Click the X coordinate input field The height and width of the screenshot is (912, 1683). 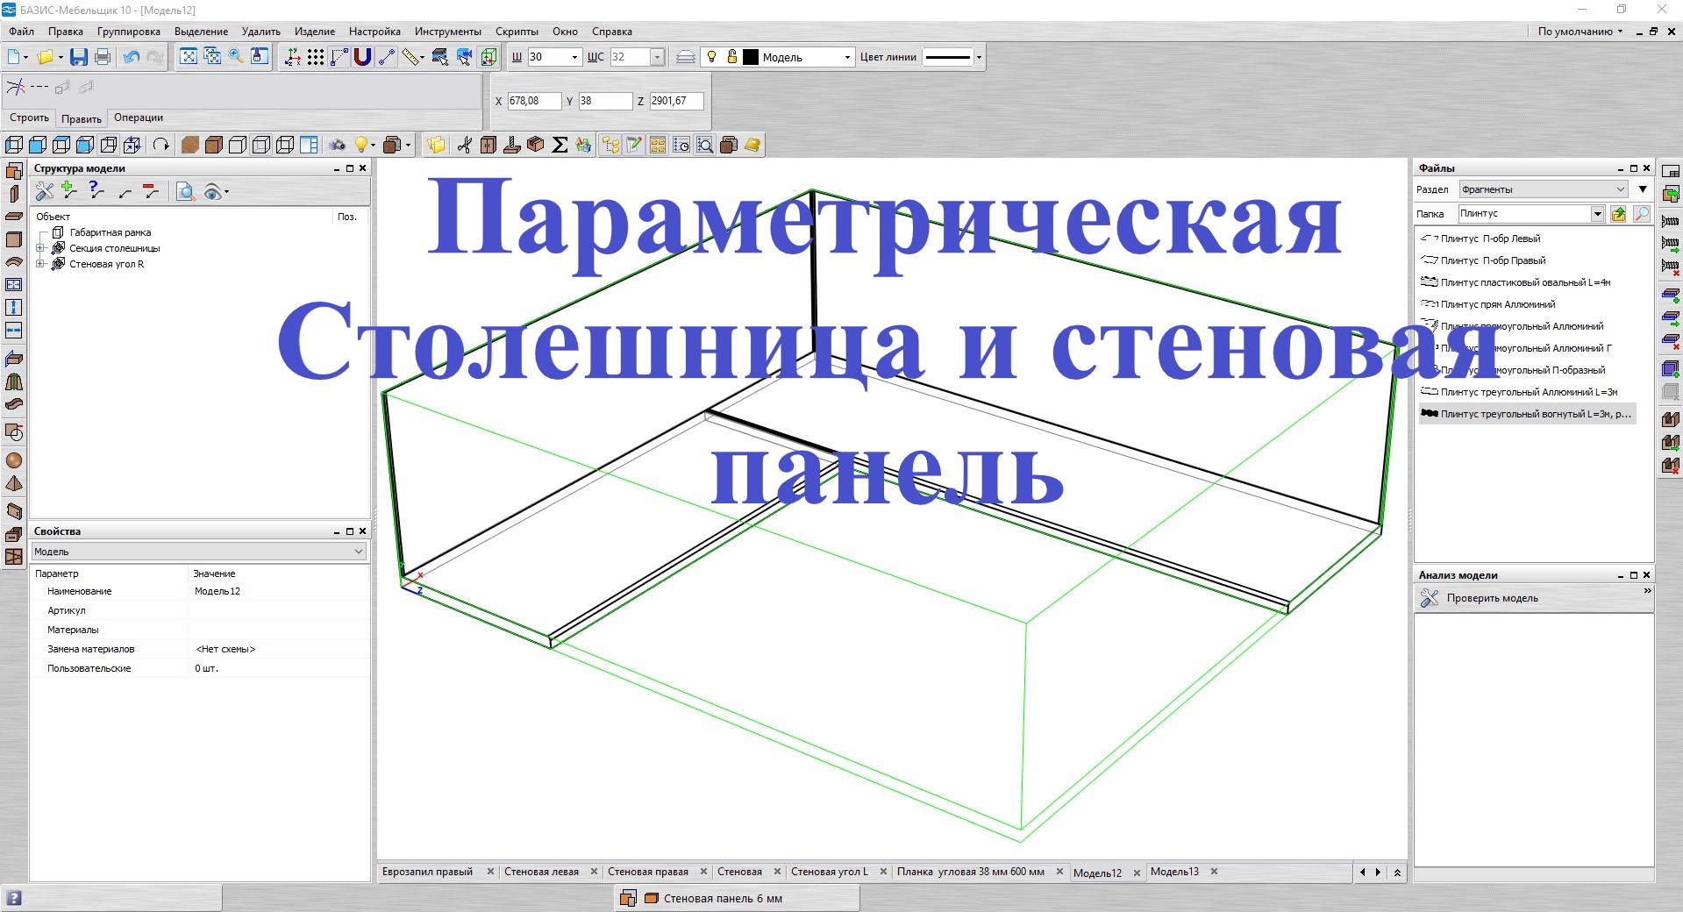(533, 101)
